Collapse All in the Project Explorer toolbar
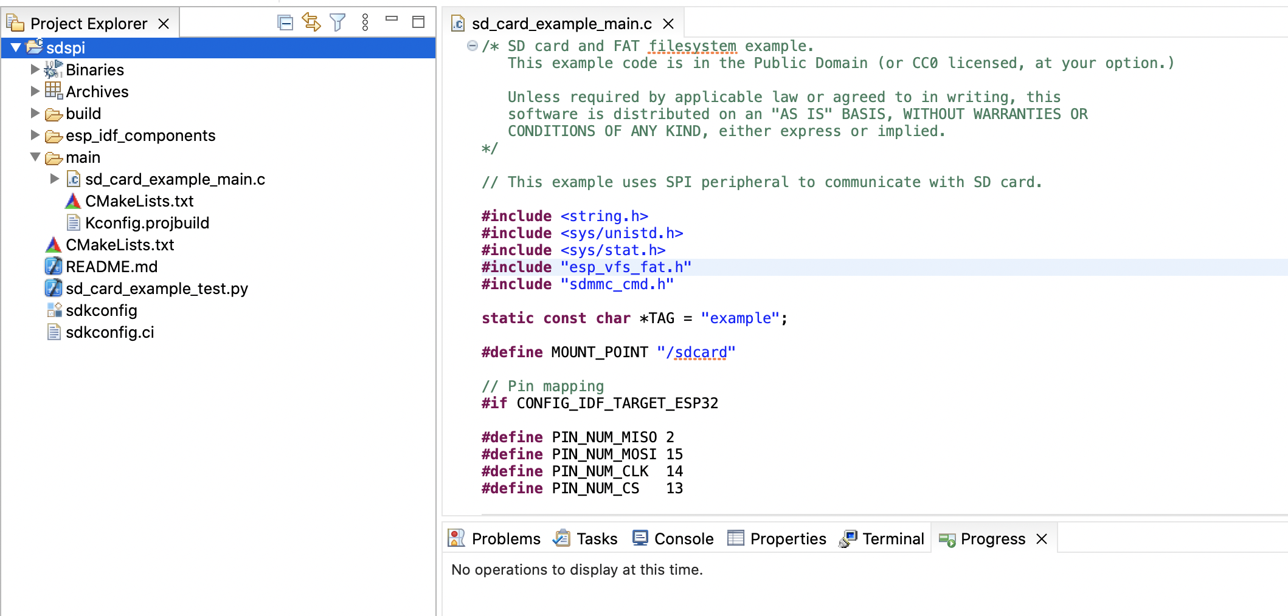The image size is (1288, 616). click(285, 21)
